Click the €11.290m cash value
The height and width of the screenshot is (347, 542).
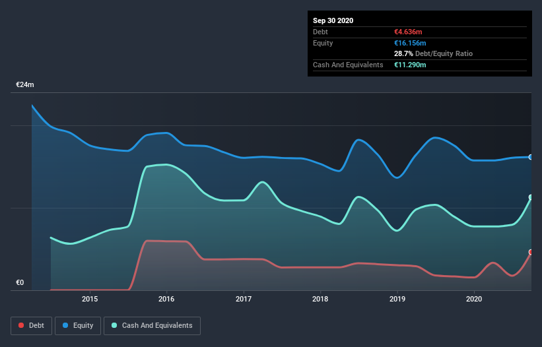point(410,65)
